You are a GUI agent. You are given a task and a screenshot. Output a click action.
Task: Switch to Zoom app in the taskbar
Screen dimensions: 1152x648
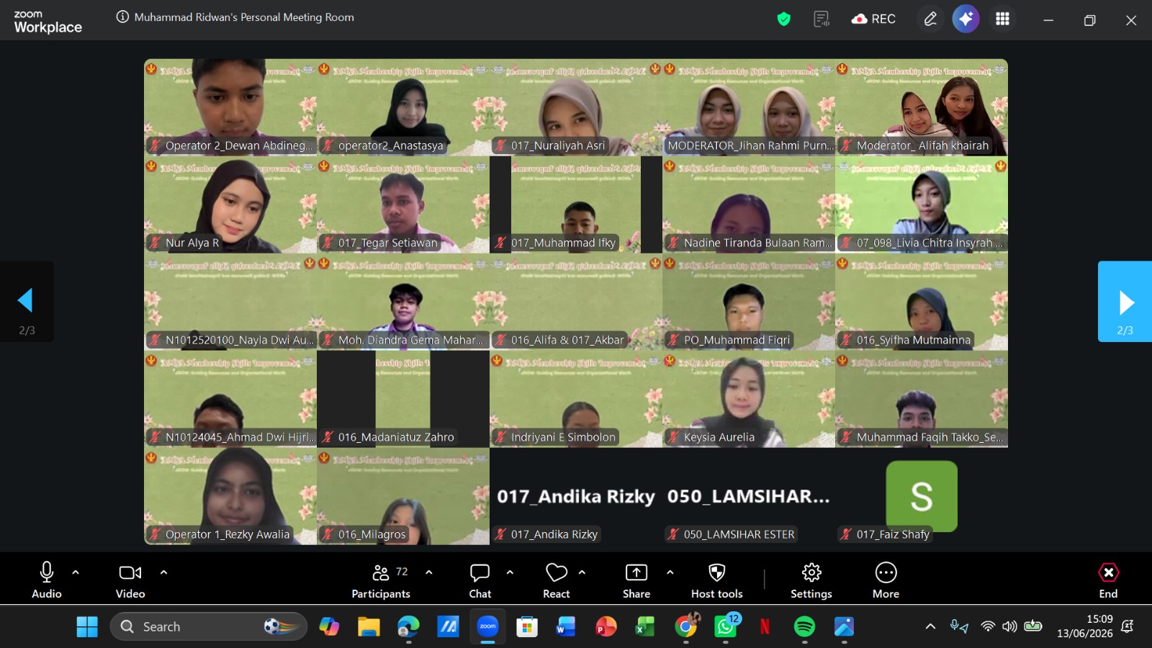pyautogui.click(x=487, y=626)
